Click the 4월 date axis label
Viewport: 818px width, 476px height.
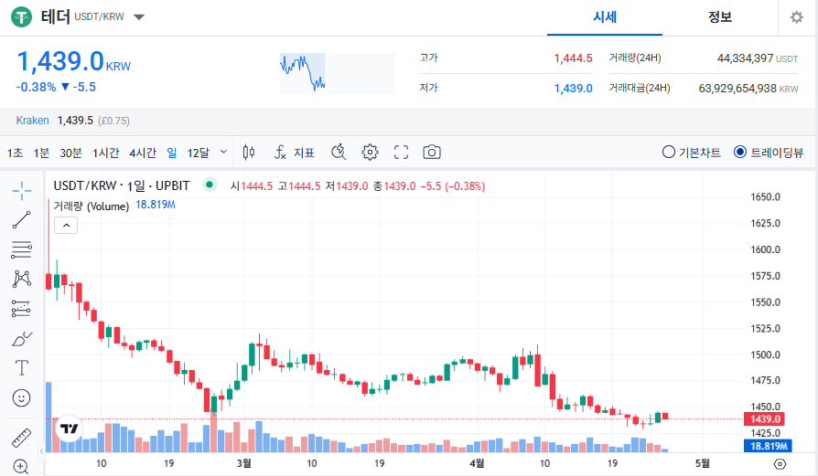[x=477, y=463]
